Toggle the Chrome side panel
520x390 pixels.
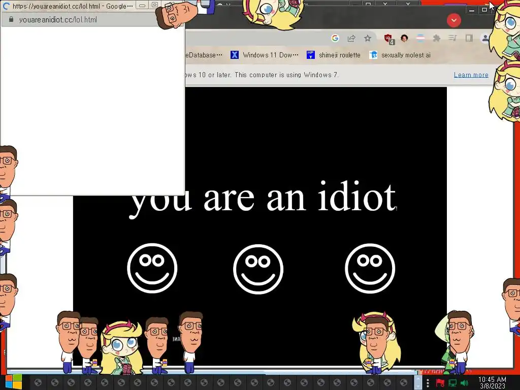click(469, 38)
